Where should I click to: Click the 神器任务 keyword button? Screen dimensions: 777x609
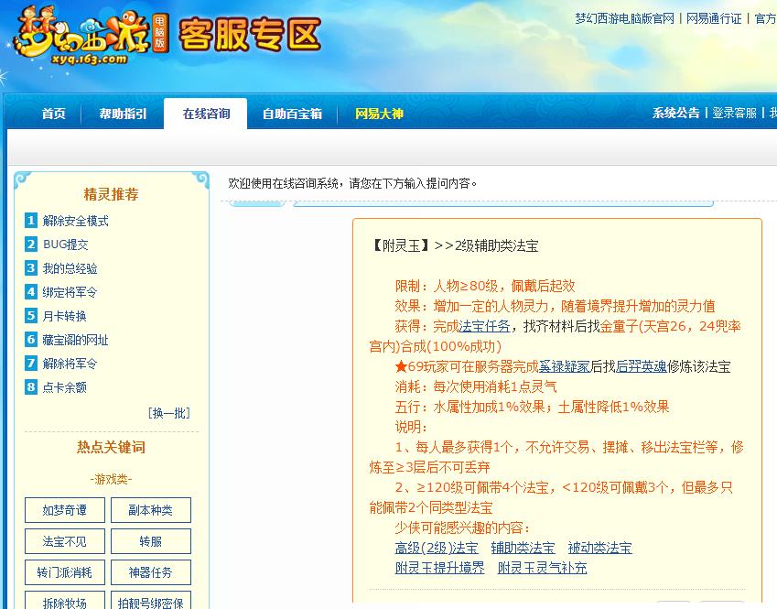click(151, 572)
